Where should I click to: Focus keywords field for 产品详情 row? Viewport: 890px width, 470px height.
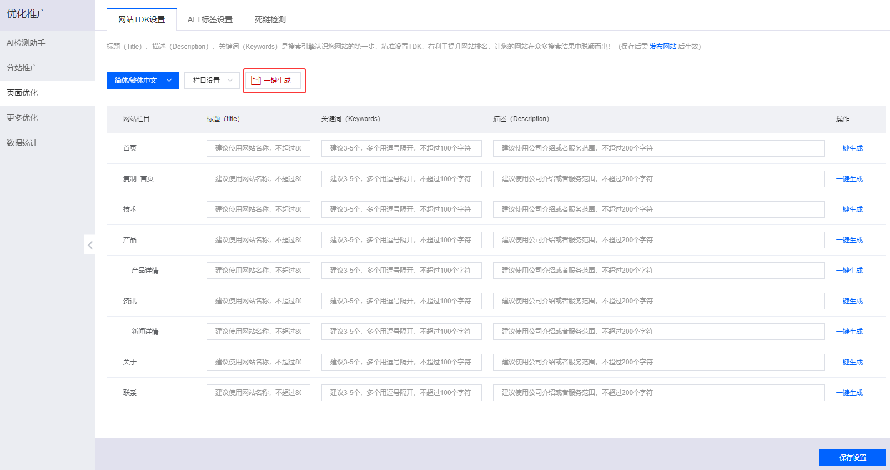[x=401, y=271]
